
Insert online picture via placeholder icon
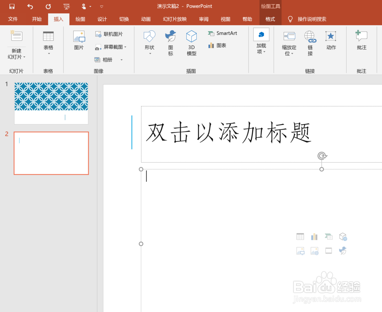tap(314, 251)
